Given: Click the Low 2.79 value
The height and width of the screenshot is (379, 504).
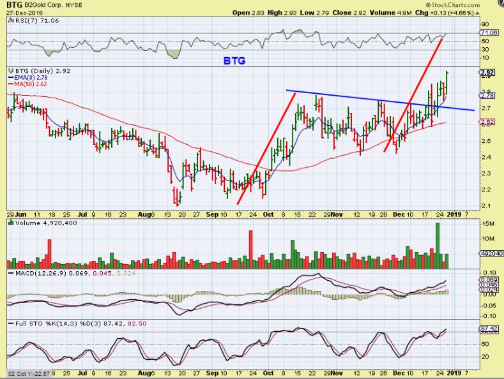Looking at the screenshot, I should 315,13.
